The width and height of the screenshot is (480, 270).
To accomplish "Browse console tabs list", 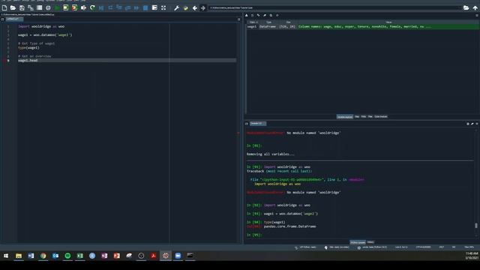I will point(247,124).
